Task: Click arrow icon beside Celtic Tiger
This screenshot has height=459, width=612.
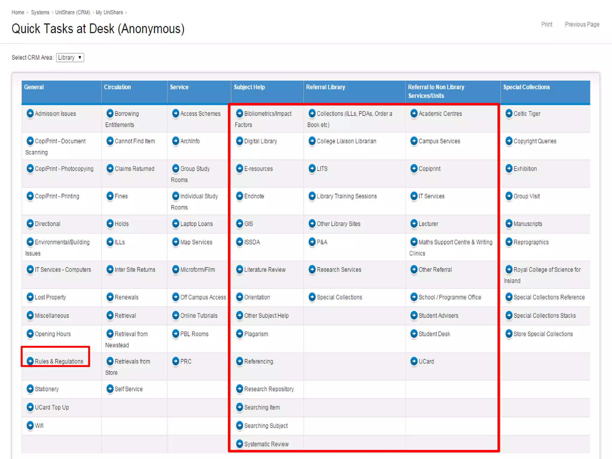Action: click(509, 114)
